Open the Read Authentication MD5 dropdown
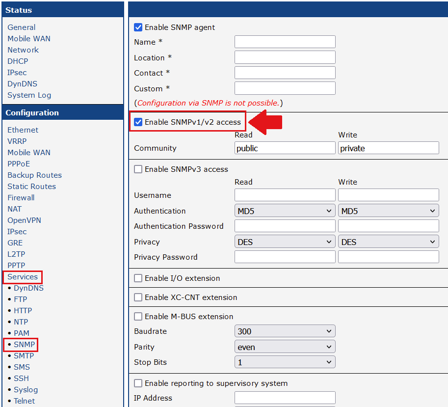 pyautogui.click(x=285, y=211)
